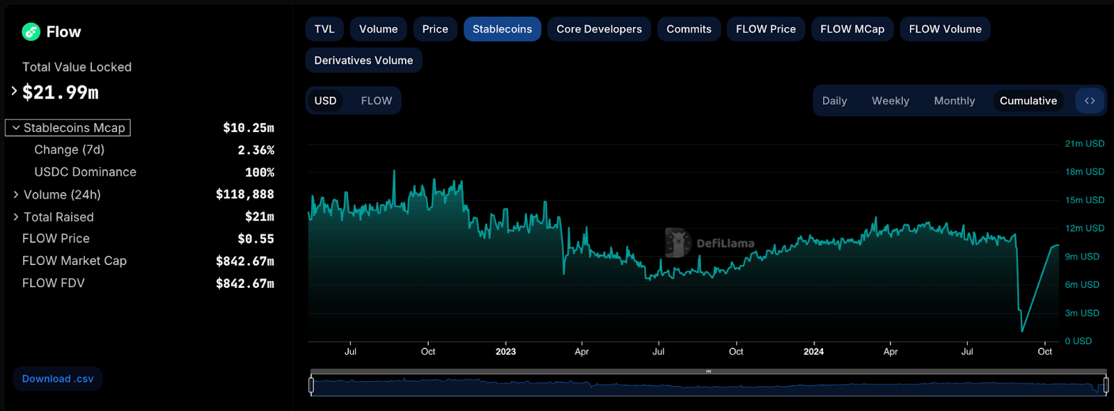This screenshot has height=411, width=1114.
Task: Click the FLOW FDV label
Action: (53, 283)
